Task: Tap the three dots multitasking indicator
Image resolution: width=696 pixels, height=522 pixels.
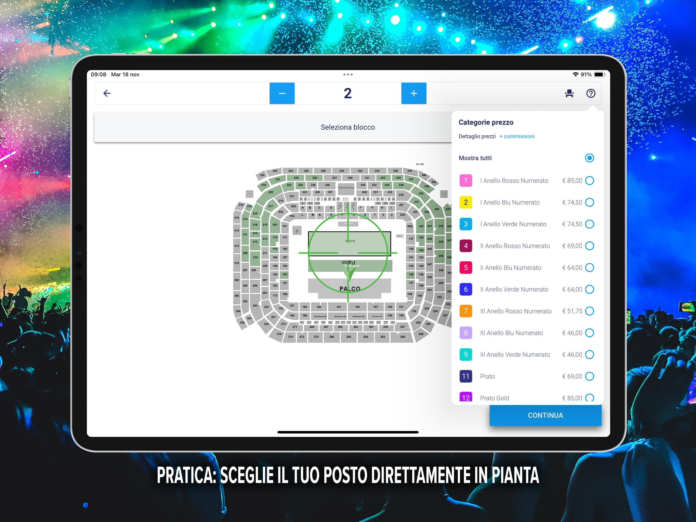Action: (x=348, y=75)
